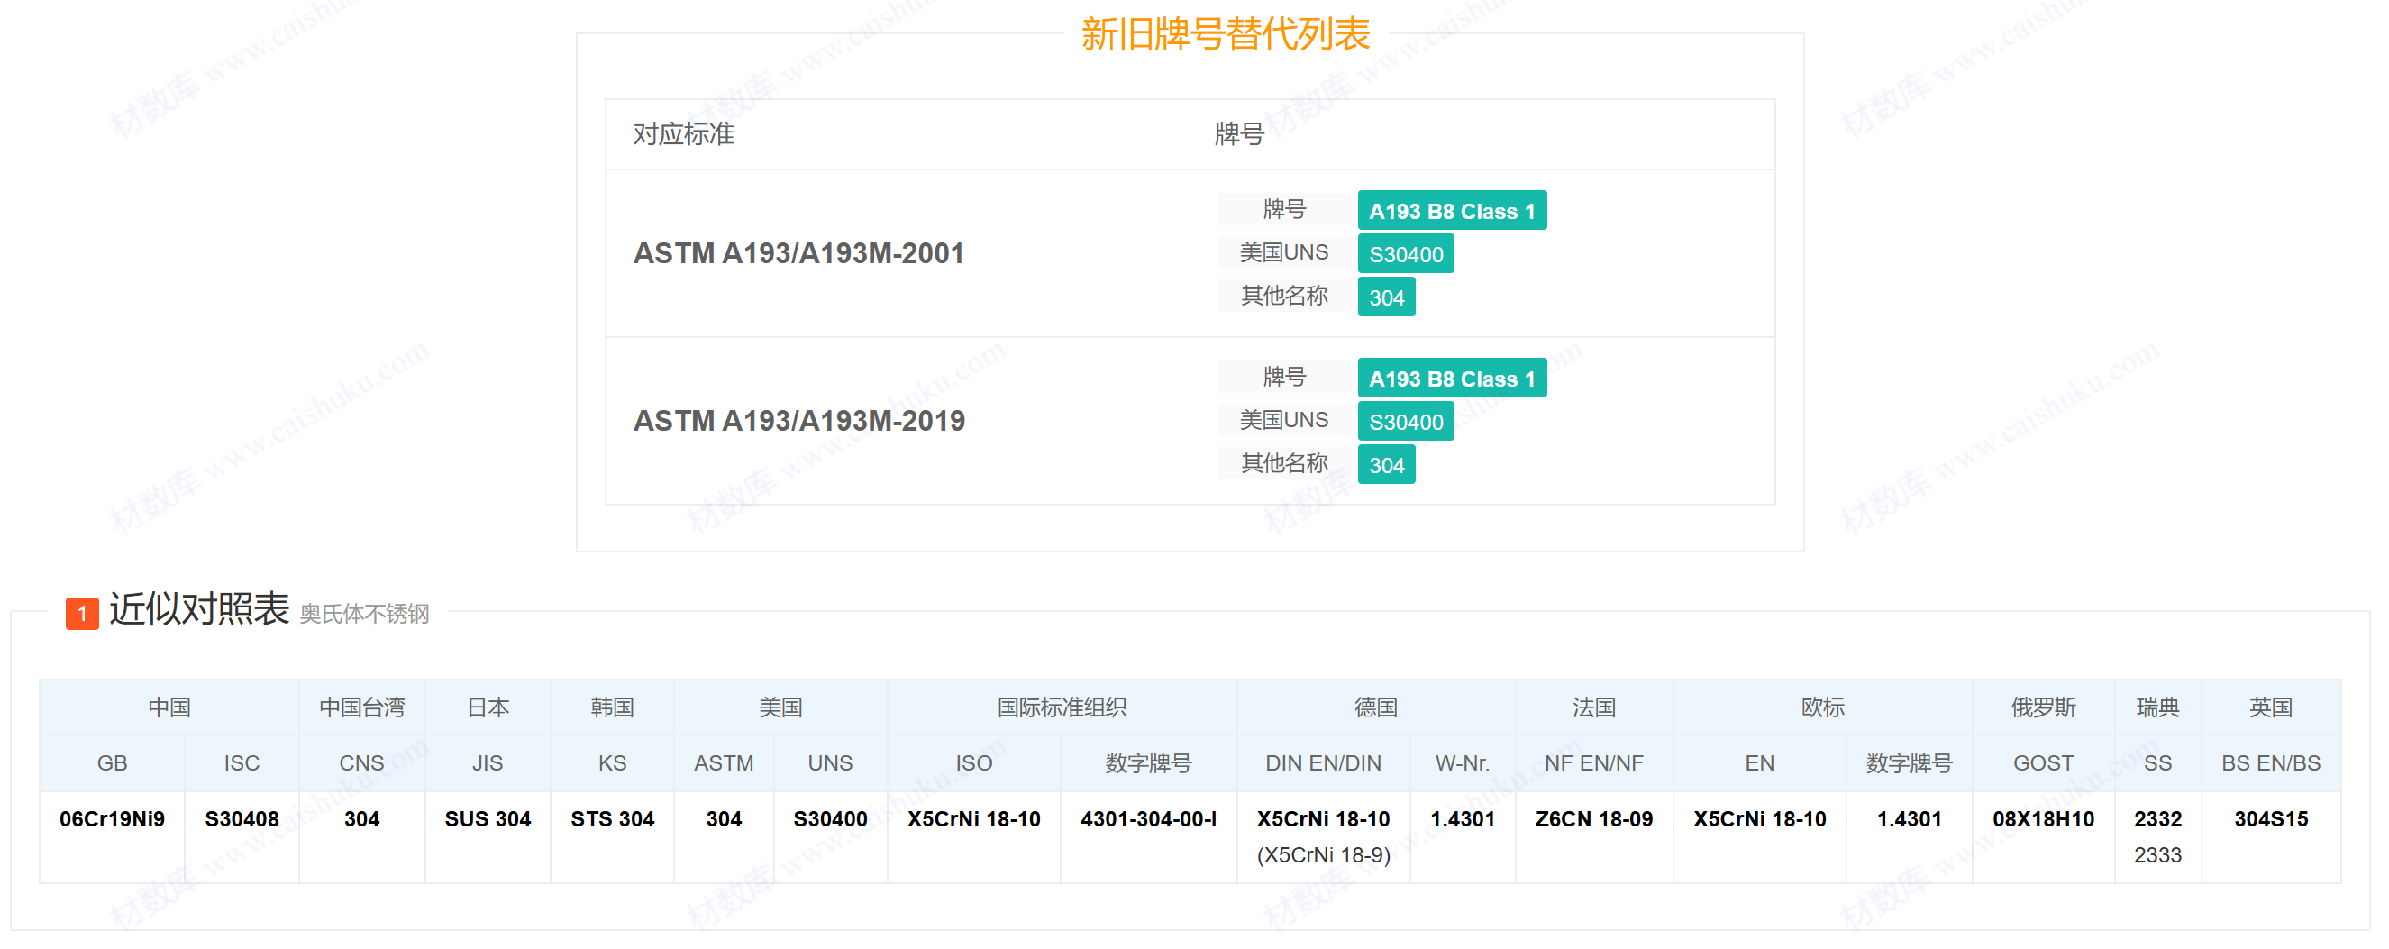
Task: Click the 304 value under ASTM column
Action: (x=724, y=819)
